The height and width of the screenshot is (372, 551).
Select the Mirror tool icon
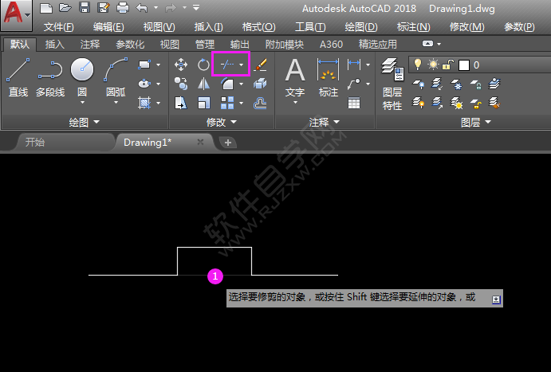(203, 83)
